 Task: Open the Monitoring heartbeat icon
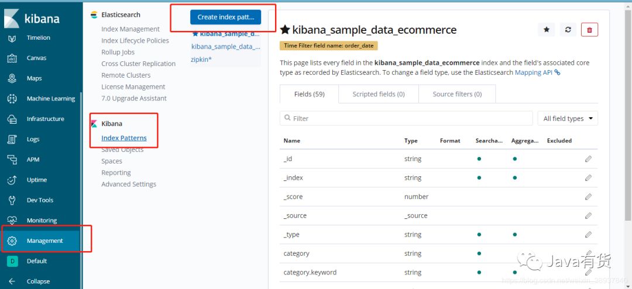[12, 220]
